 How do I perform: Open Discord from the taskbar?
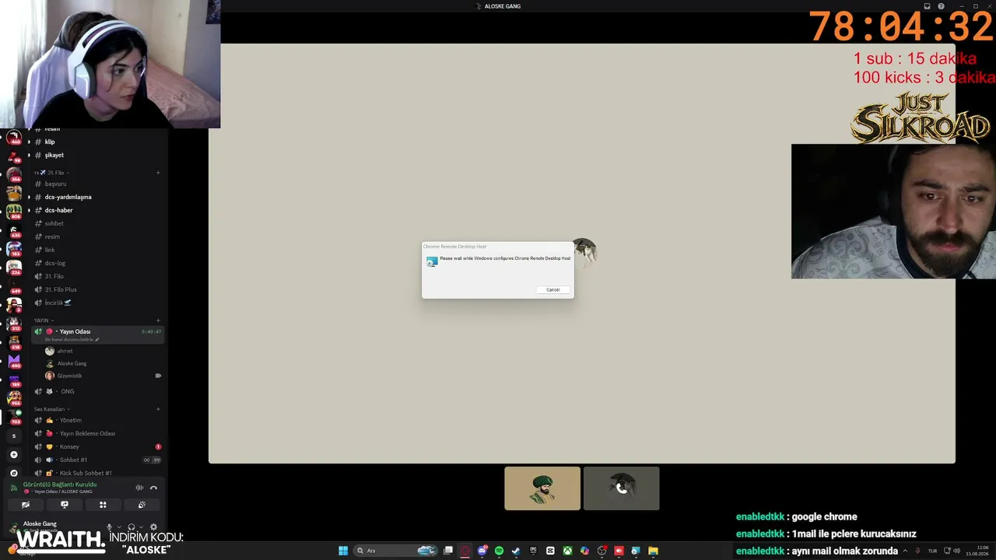(482, 551)
